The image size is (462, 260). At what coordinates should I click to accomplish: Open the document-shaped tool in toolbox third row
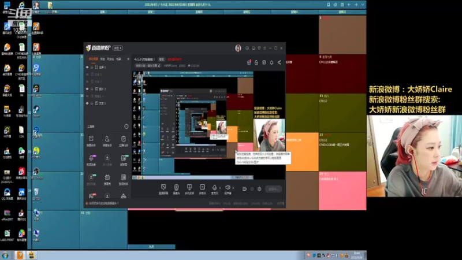tap(123, 179)
